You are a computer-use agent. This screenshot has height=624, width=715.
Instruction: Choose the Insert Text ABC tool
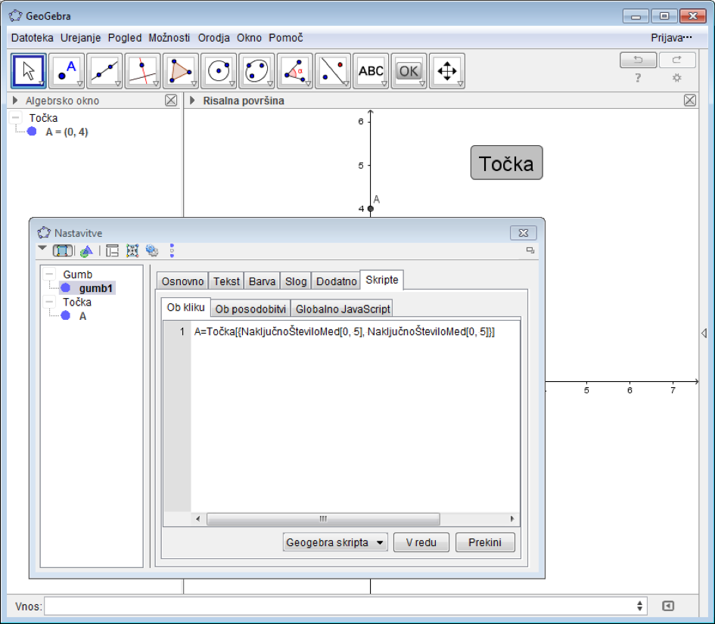point(371,71)
